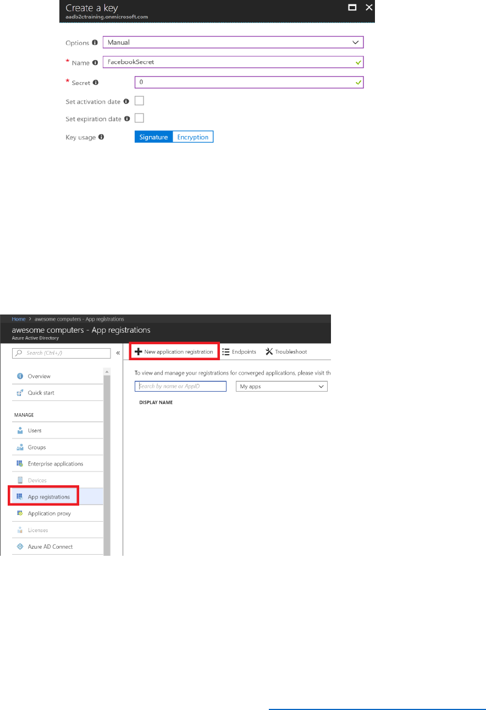Image resolution: width=486 pixels, height=710 pixels.
Task: Select Signature key usage
Action: (153, 137)
